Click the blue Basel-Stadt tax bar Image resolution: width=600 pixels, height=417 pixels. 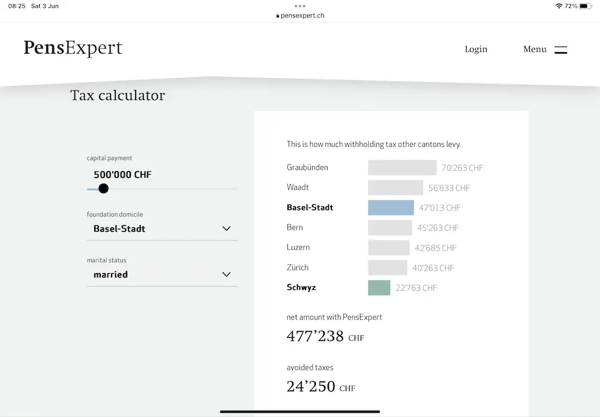(391, 208)
